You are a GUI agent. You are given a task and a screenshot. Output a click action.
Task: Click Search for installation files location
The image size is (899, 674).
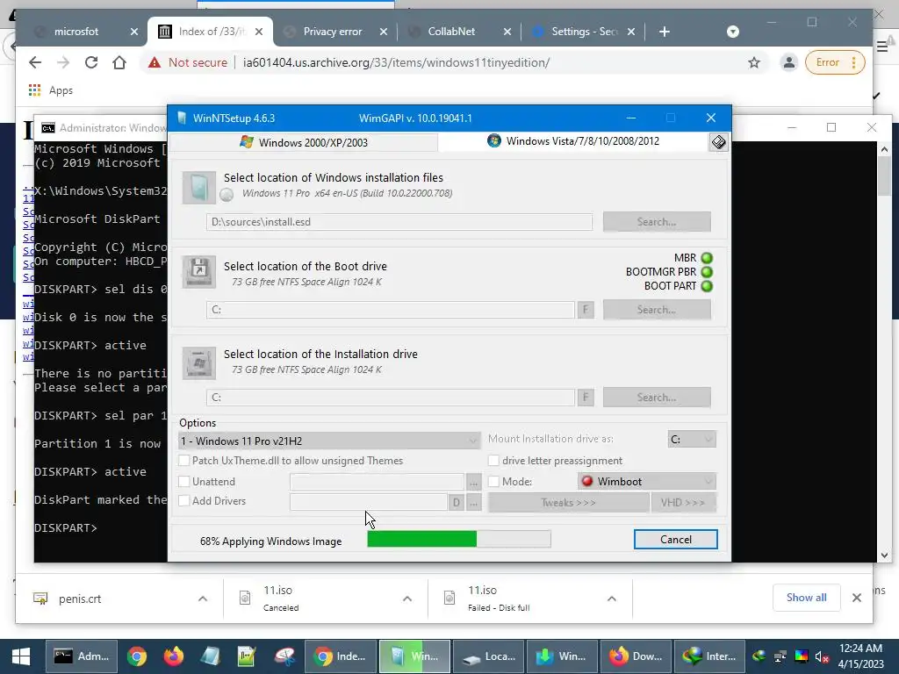coord(657,222)
